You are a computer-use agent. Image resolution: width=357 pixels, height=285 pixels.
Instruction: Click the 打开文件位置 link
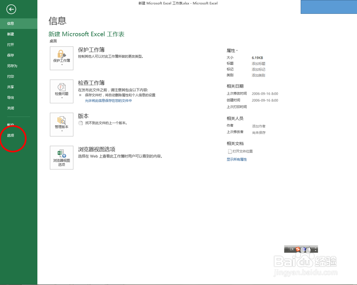[242, 151]
